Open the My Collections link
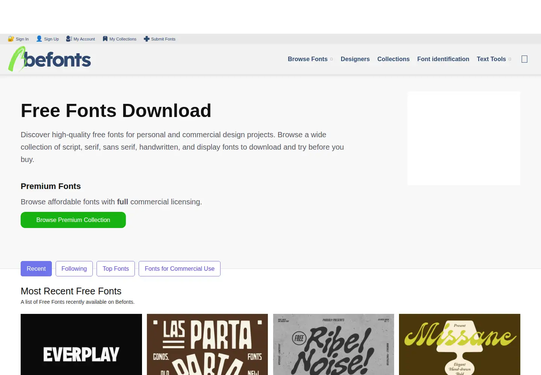This screenshot has width=541, height=375. [123, 39]
